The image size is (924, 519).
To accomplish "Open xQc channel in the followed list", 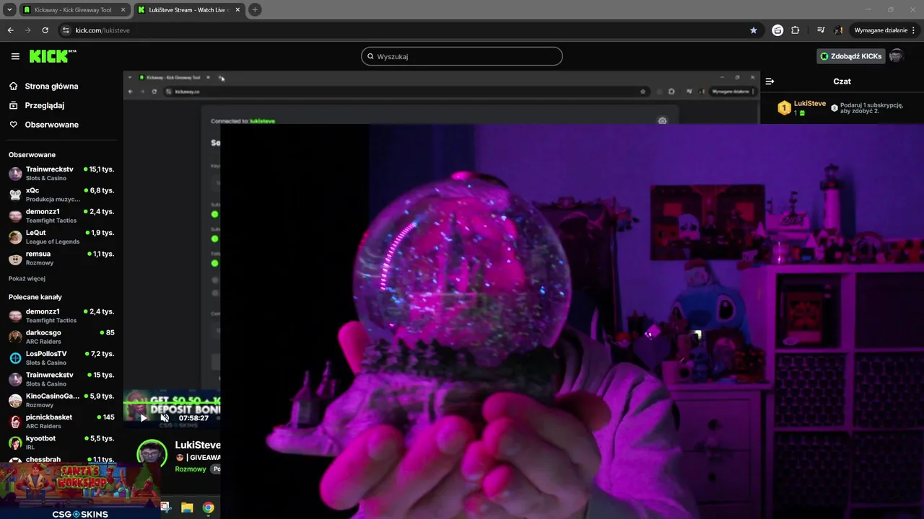I will pyautogui.click(x=61, y=195).
